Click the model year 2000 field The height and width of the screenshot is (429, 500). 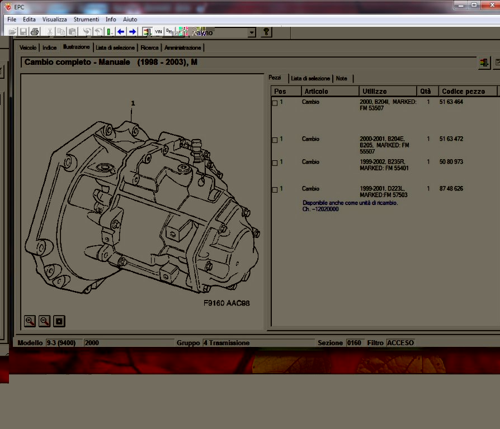point(129,343)
